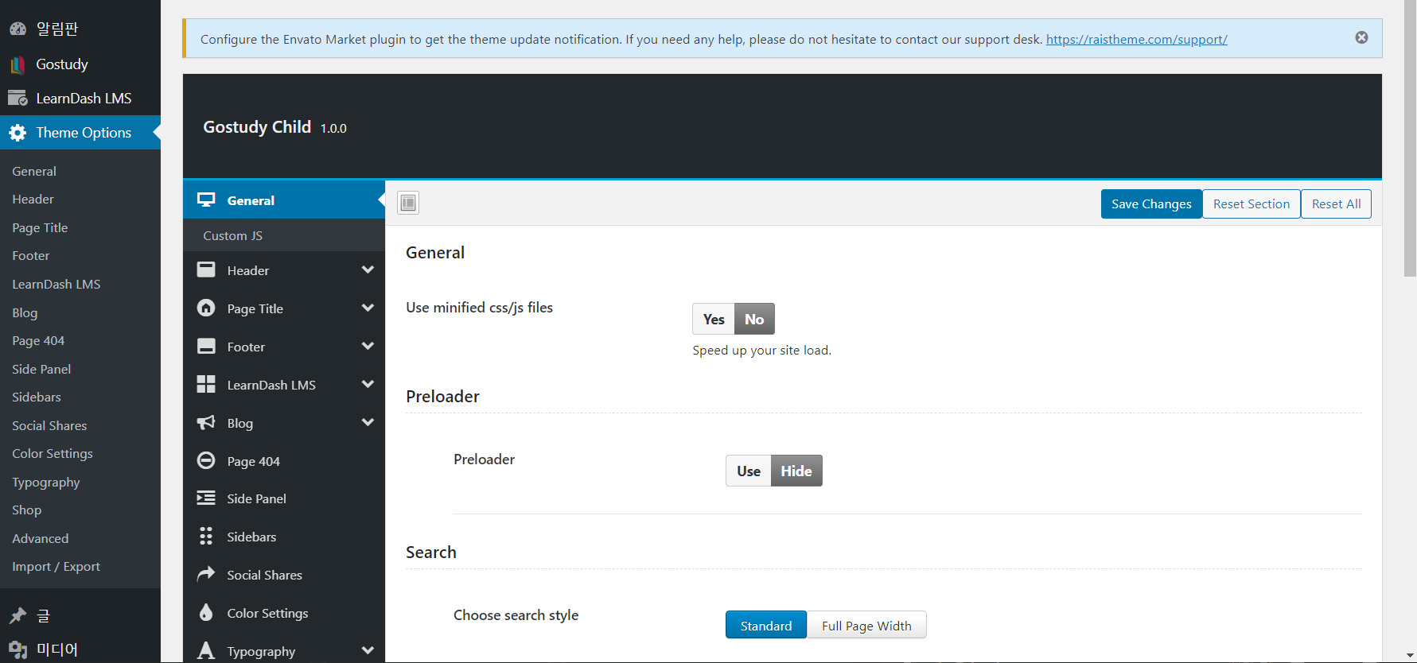Expand the Typography section chevron

(x=368, y=650)
